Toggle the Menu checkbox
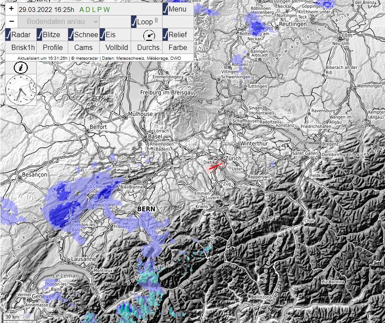The height and width of the screenshot is (323, 385). (165, 9)
